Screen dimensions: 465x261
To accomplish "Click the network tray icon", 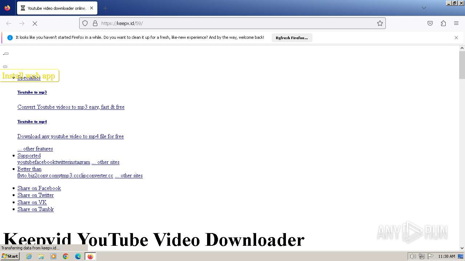I will click(422, 256).
